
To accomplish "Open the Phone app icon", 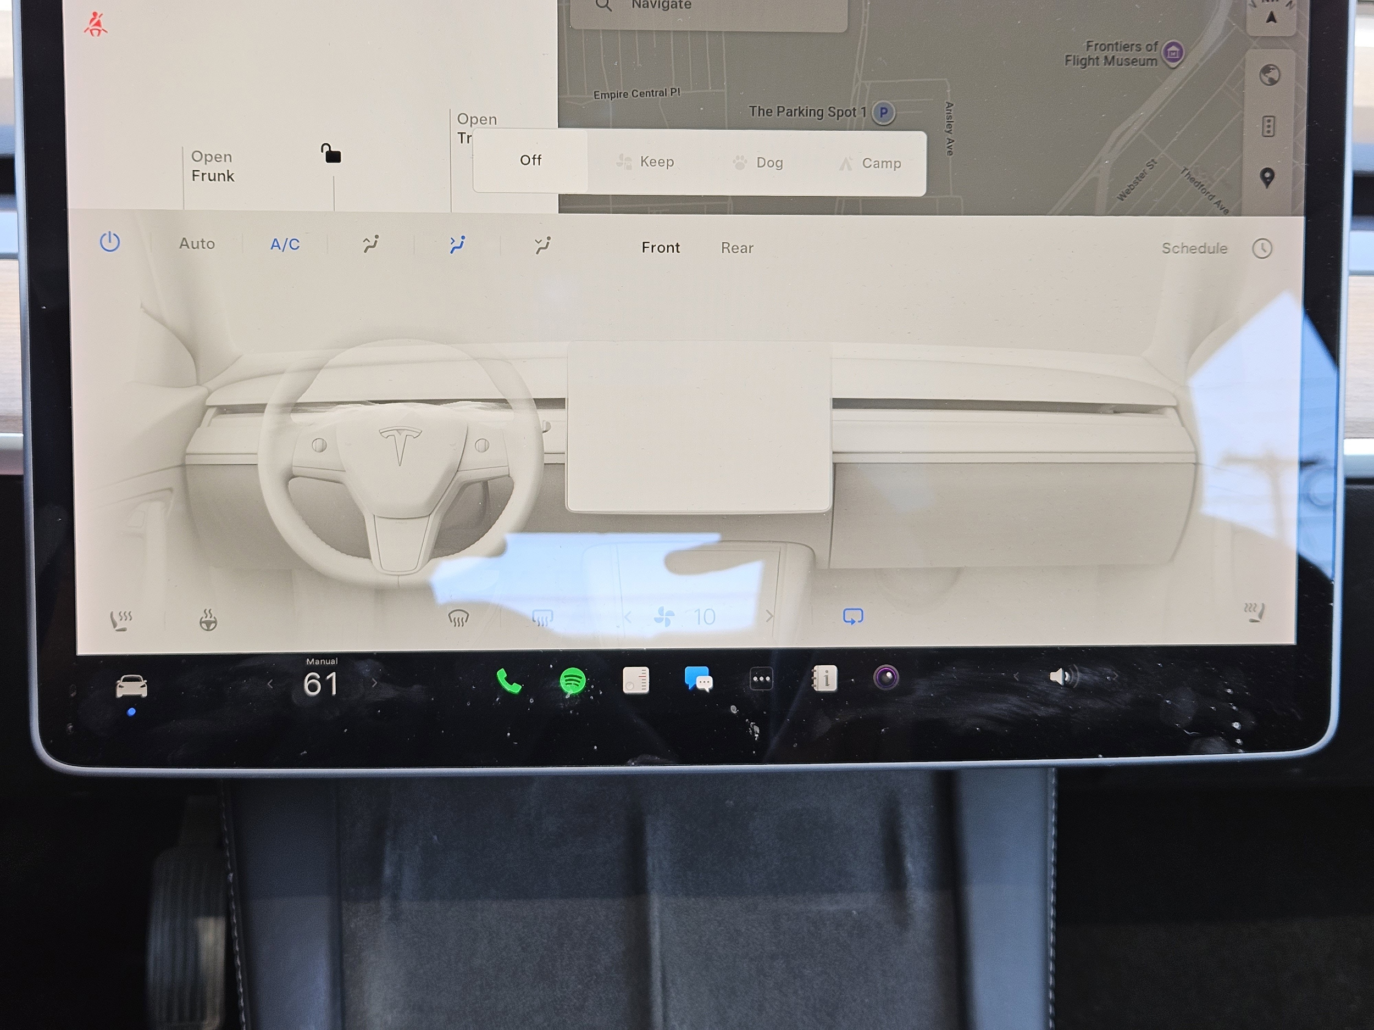I will pyautogui.click(x=509, y=682).
